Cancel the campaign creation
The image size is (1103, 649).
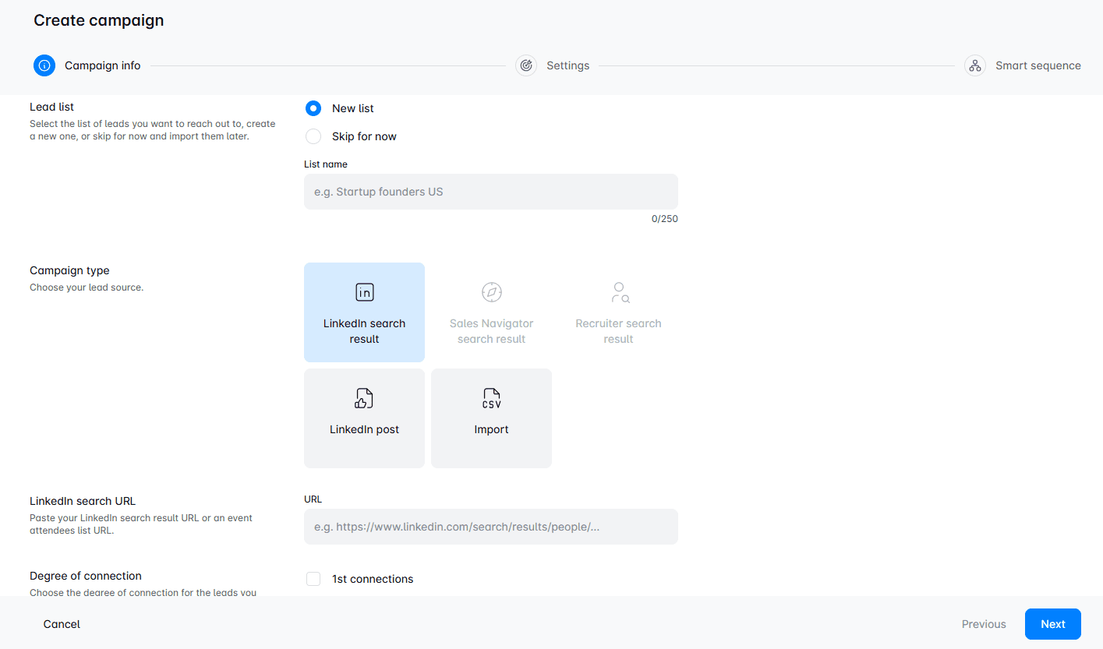click(x=62, y=624)
